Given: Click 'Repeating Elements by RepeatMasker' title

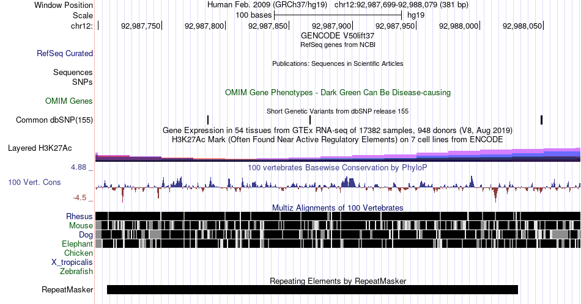Looking at the screenshot, I should [338, 281].
